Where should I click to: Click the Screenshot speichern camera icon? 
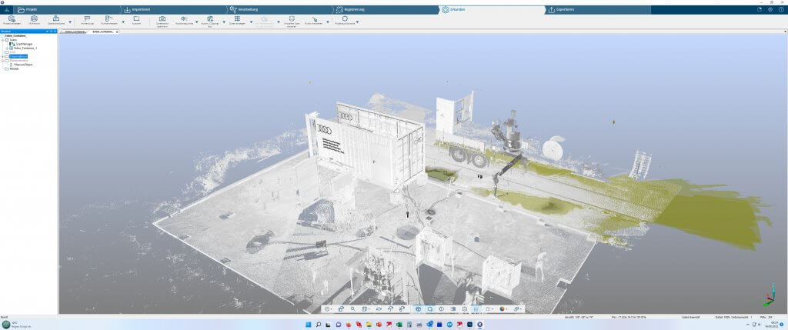tap(162, 18)
